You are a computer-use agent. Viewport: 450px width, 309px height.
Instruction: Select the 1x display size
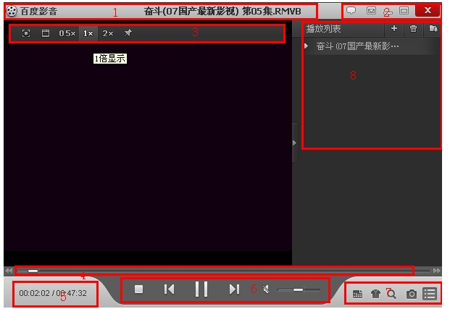point(87,33)
